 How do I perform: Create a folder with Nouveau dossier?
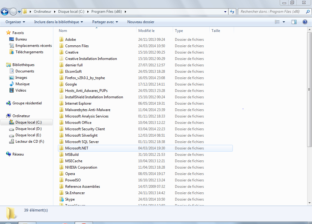[x=141, y=22]
